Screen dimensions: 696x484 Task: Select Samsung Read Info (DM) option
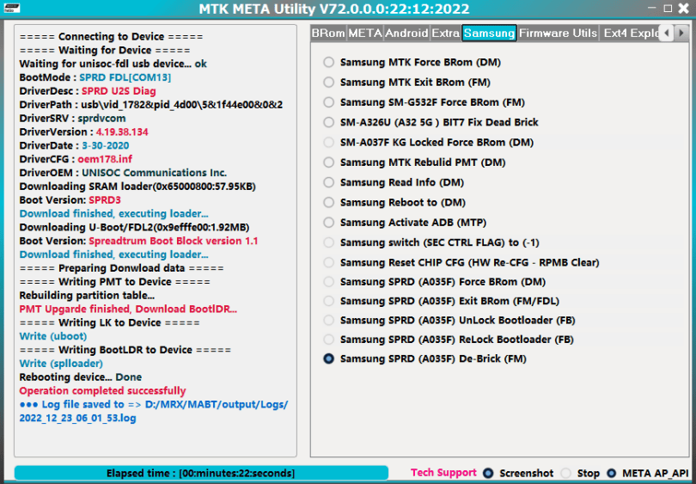[329, 182]
